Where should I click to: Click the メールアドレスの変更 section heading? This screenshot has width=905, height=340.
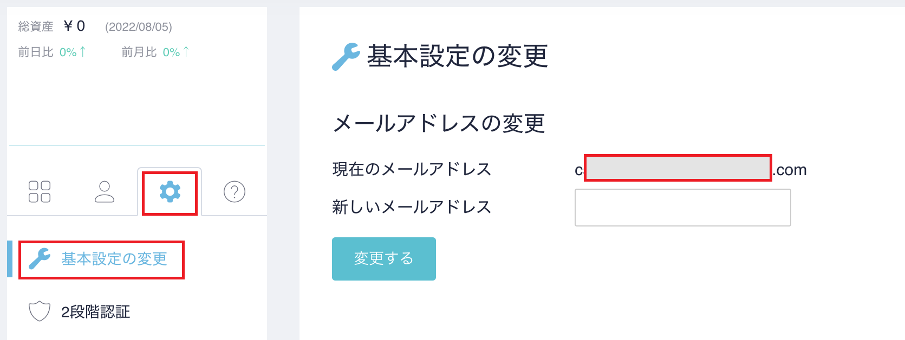tap(439, 124)
